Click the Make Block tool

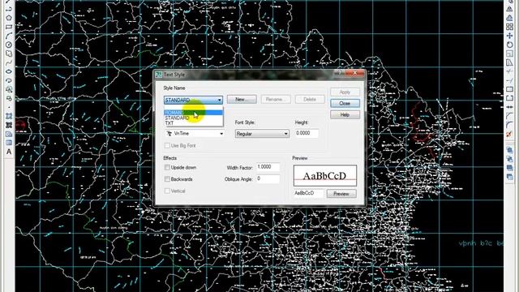9,98
